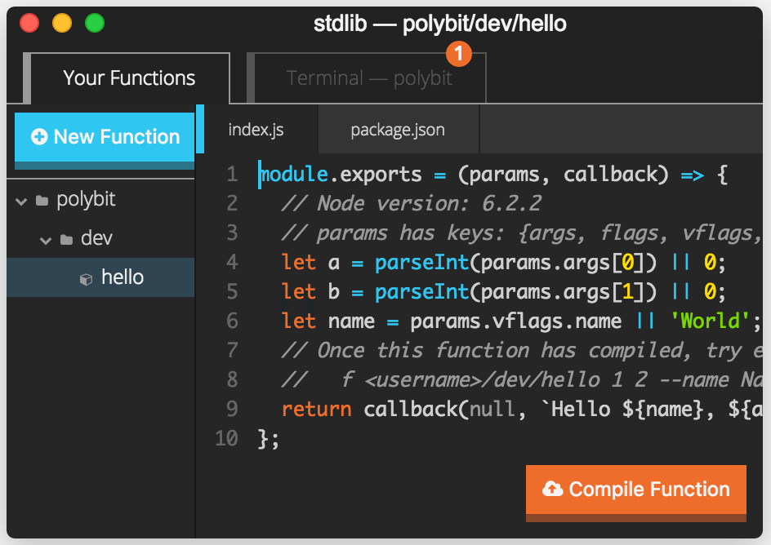
Task: Collapse the polybit folder chevron
Action: click(x=21, y=201)
